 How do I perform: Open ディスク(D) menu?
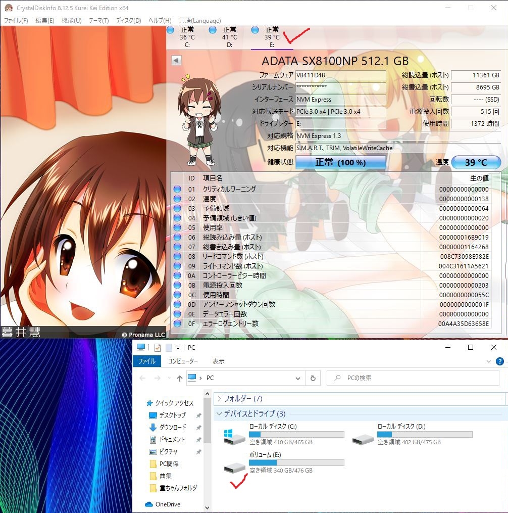[x=128, y=21]
